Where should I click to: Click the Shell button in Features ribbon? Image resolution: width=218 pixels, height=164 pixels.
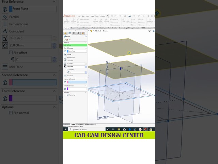(x=134, y=25)
